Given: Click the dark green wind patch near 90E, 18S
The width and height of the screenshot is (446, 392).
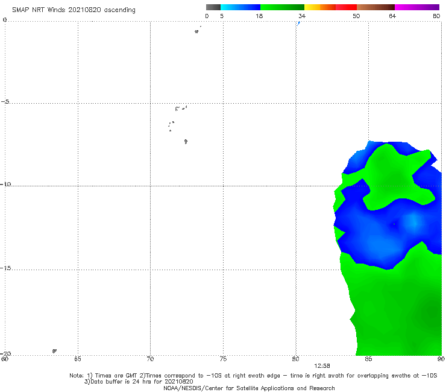Looking at the screenshot, I should [x=432, y=313].
